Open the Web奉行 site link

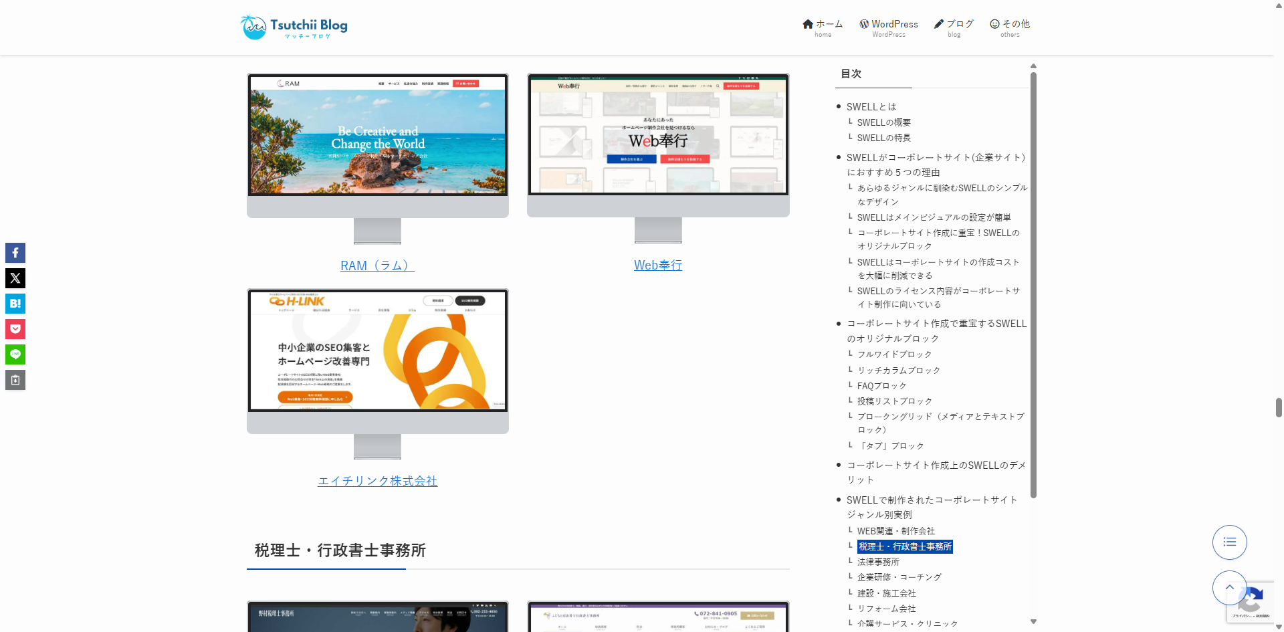click(658, 266)
